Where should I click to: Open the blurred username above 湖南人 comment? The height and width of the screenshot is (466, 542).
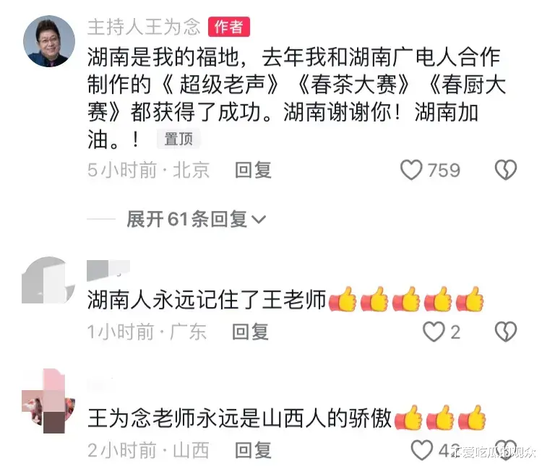tap(108, 269)
